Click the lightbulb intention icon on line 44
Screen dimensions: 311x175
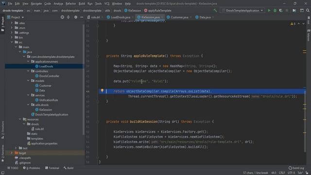pyautogui.click(x=102, y=91)
